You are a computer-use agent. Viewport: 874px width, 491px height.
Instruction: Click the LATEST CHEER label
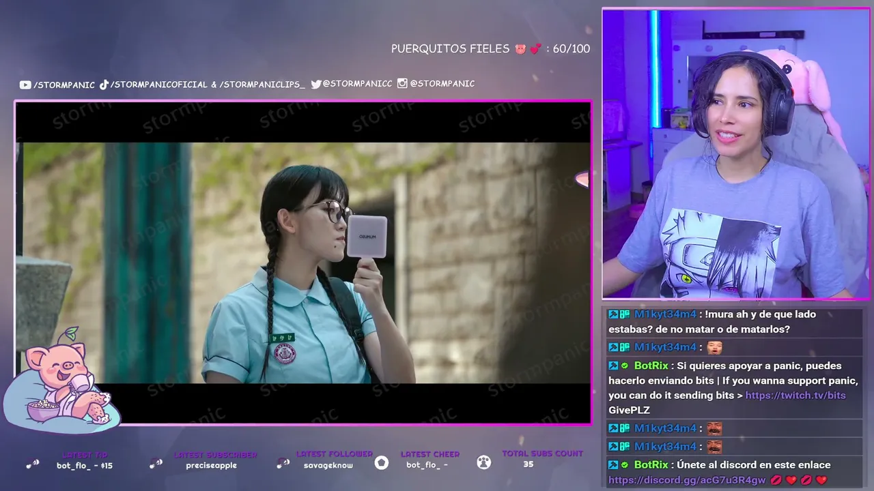[430, 454]
